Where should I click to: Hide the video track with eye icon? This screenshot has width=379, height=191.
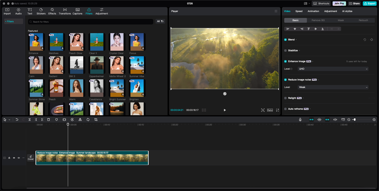[14, 158]
